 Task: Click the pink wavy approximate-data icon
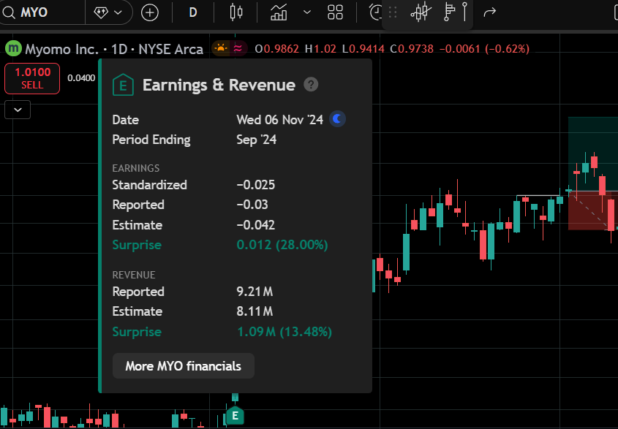pos(238,49)
